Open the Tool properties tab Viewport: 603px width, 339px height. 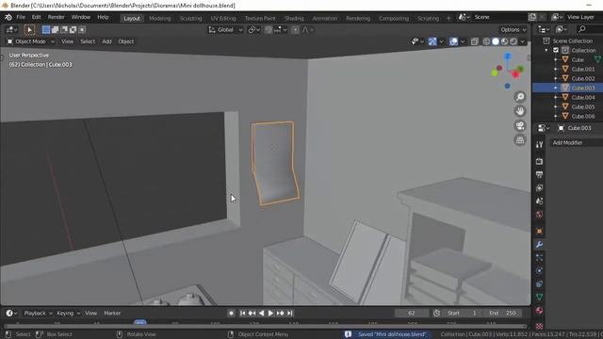pyautogui.click(x=539, y=144)
